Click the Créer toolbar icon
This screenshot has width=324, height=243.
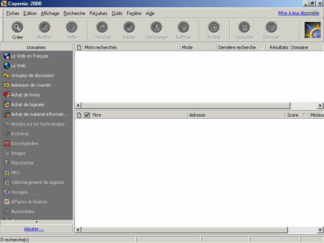pyautogui.click(x=17, y=27)
